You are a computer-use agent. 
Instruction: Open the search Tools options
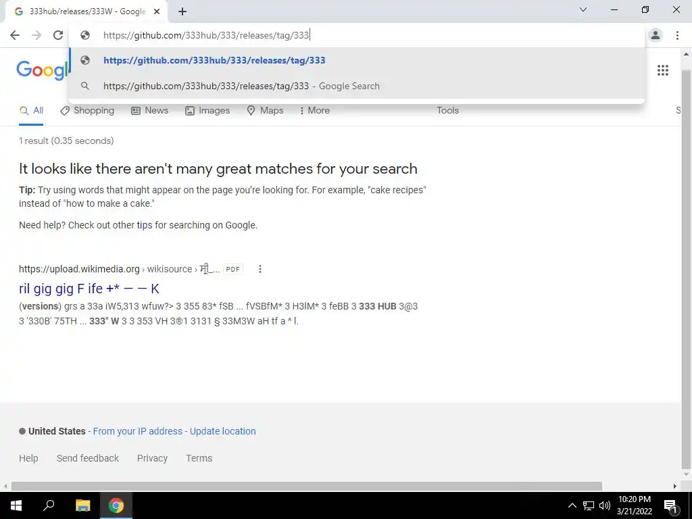click(x=447, y=110)
